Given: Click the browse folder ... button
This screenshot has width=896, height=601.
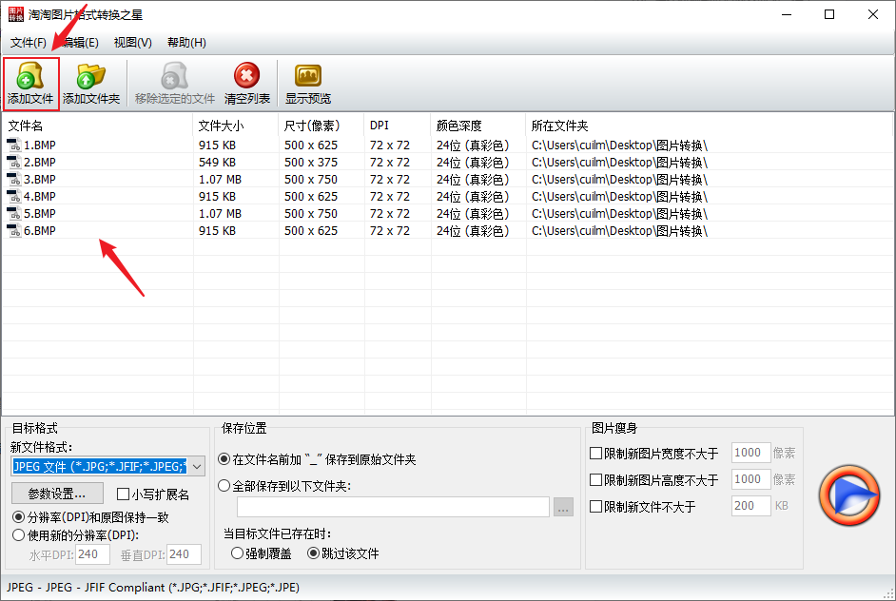Looking at the screenshot, I should tap(563, 507).
